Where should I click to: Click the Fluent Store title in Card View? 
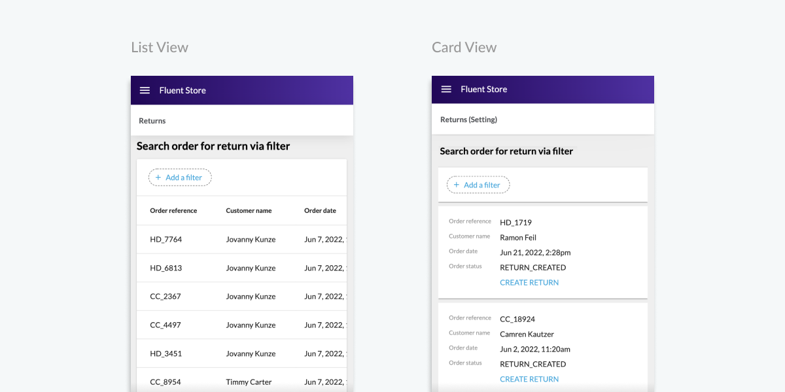point(483,90)
